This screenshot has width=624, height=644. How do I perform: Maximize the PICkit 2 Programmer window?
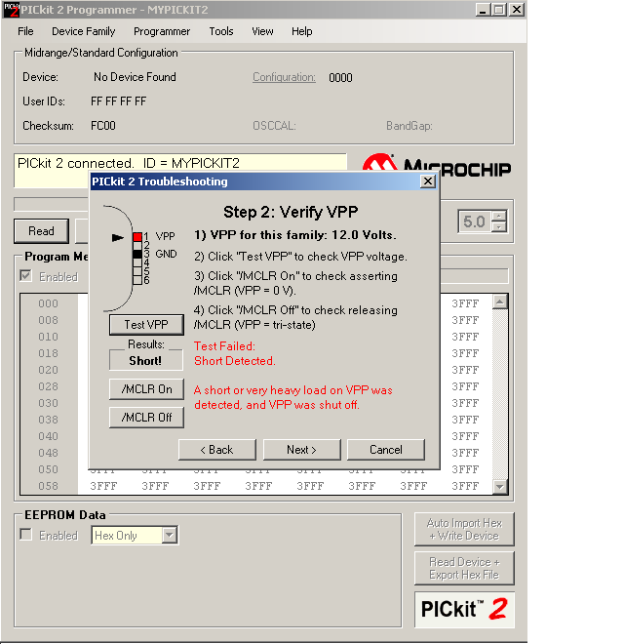click(499, 10)
